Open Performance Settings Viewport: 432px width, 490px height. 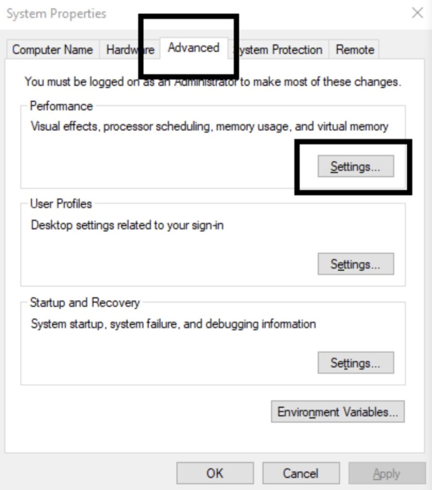(x=356, y=166)
